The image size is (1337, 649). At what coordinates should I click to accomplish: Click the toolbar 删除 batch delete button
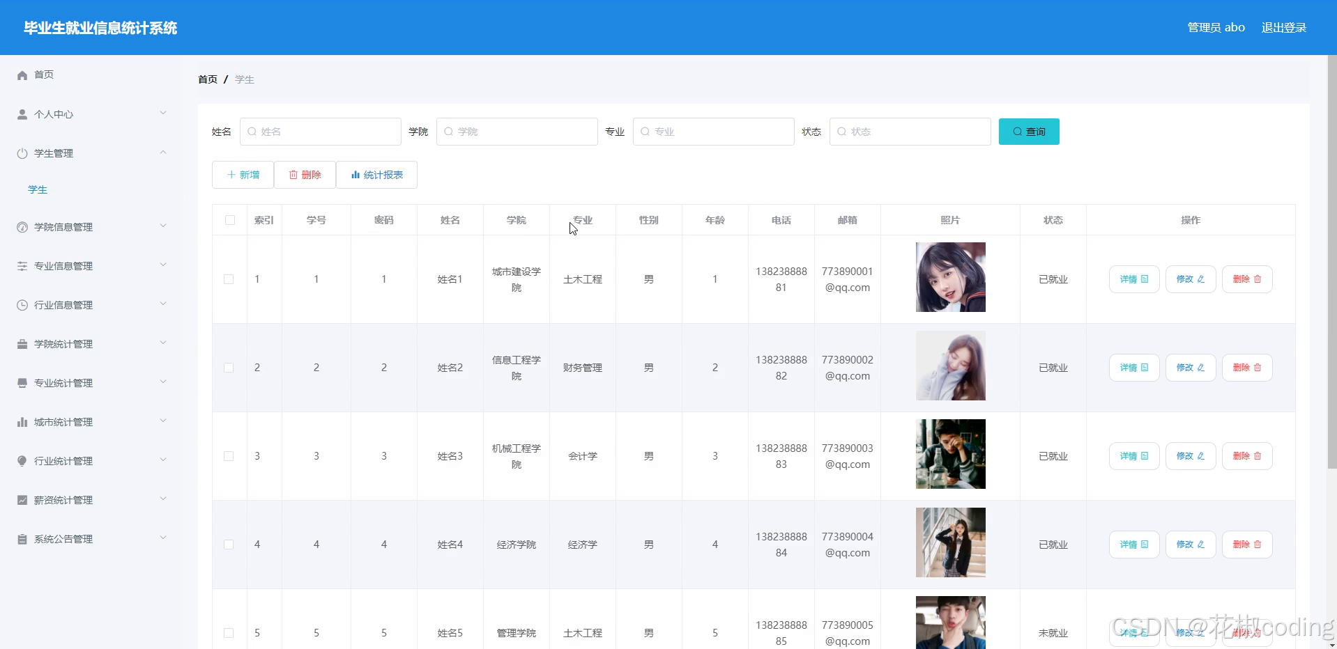305,175
